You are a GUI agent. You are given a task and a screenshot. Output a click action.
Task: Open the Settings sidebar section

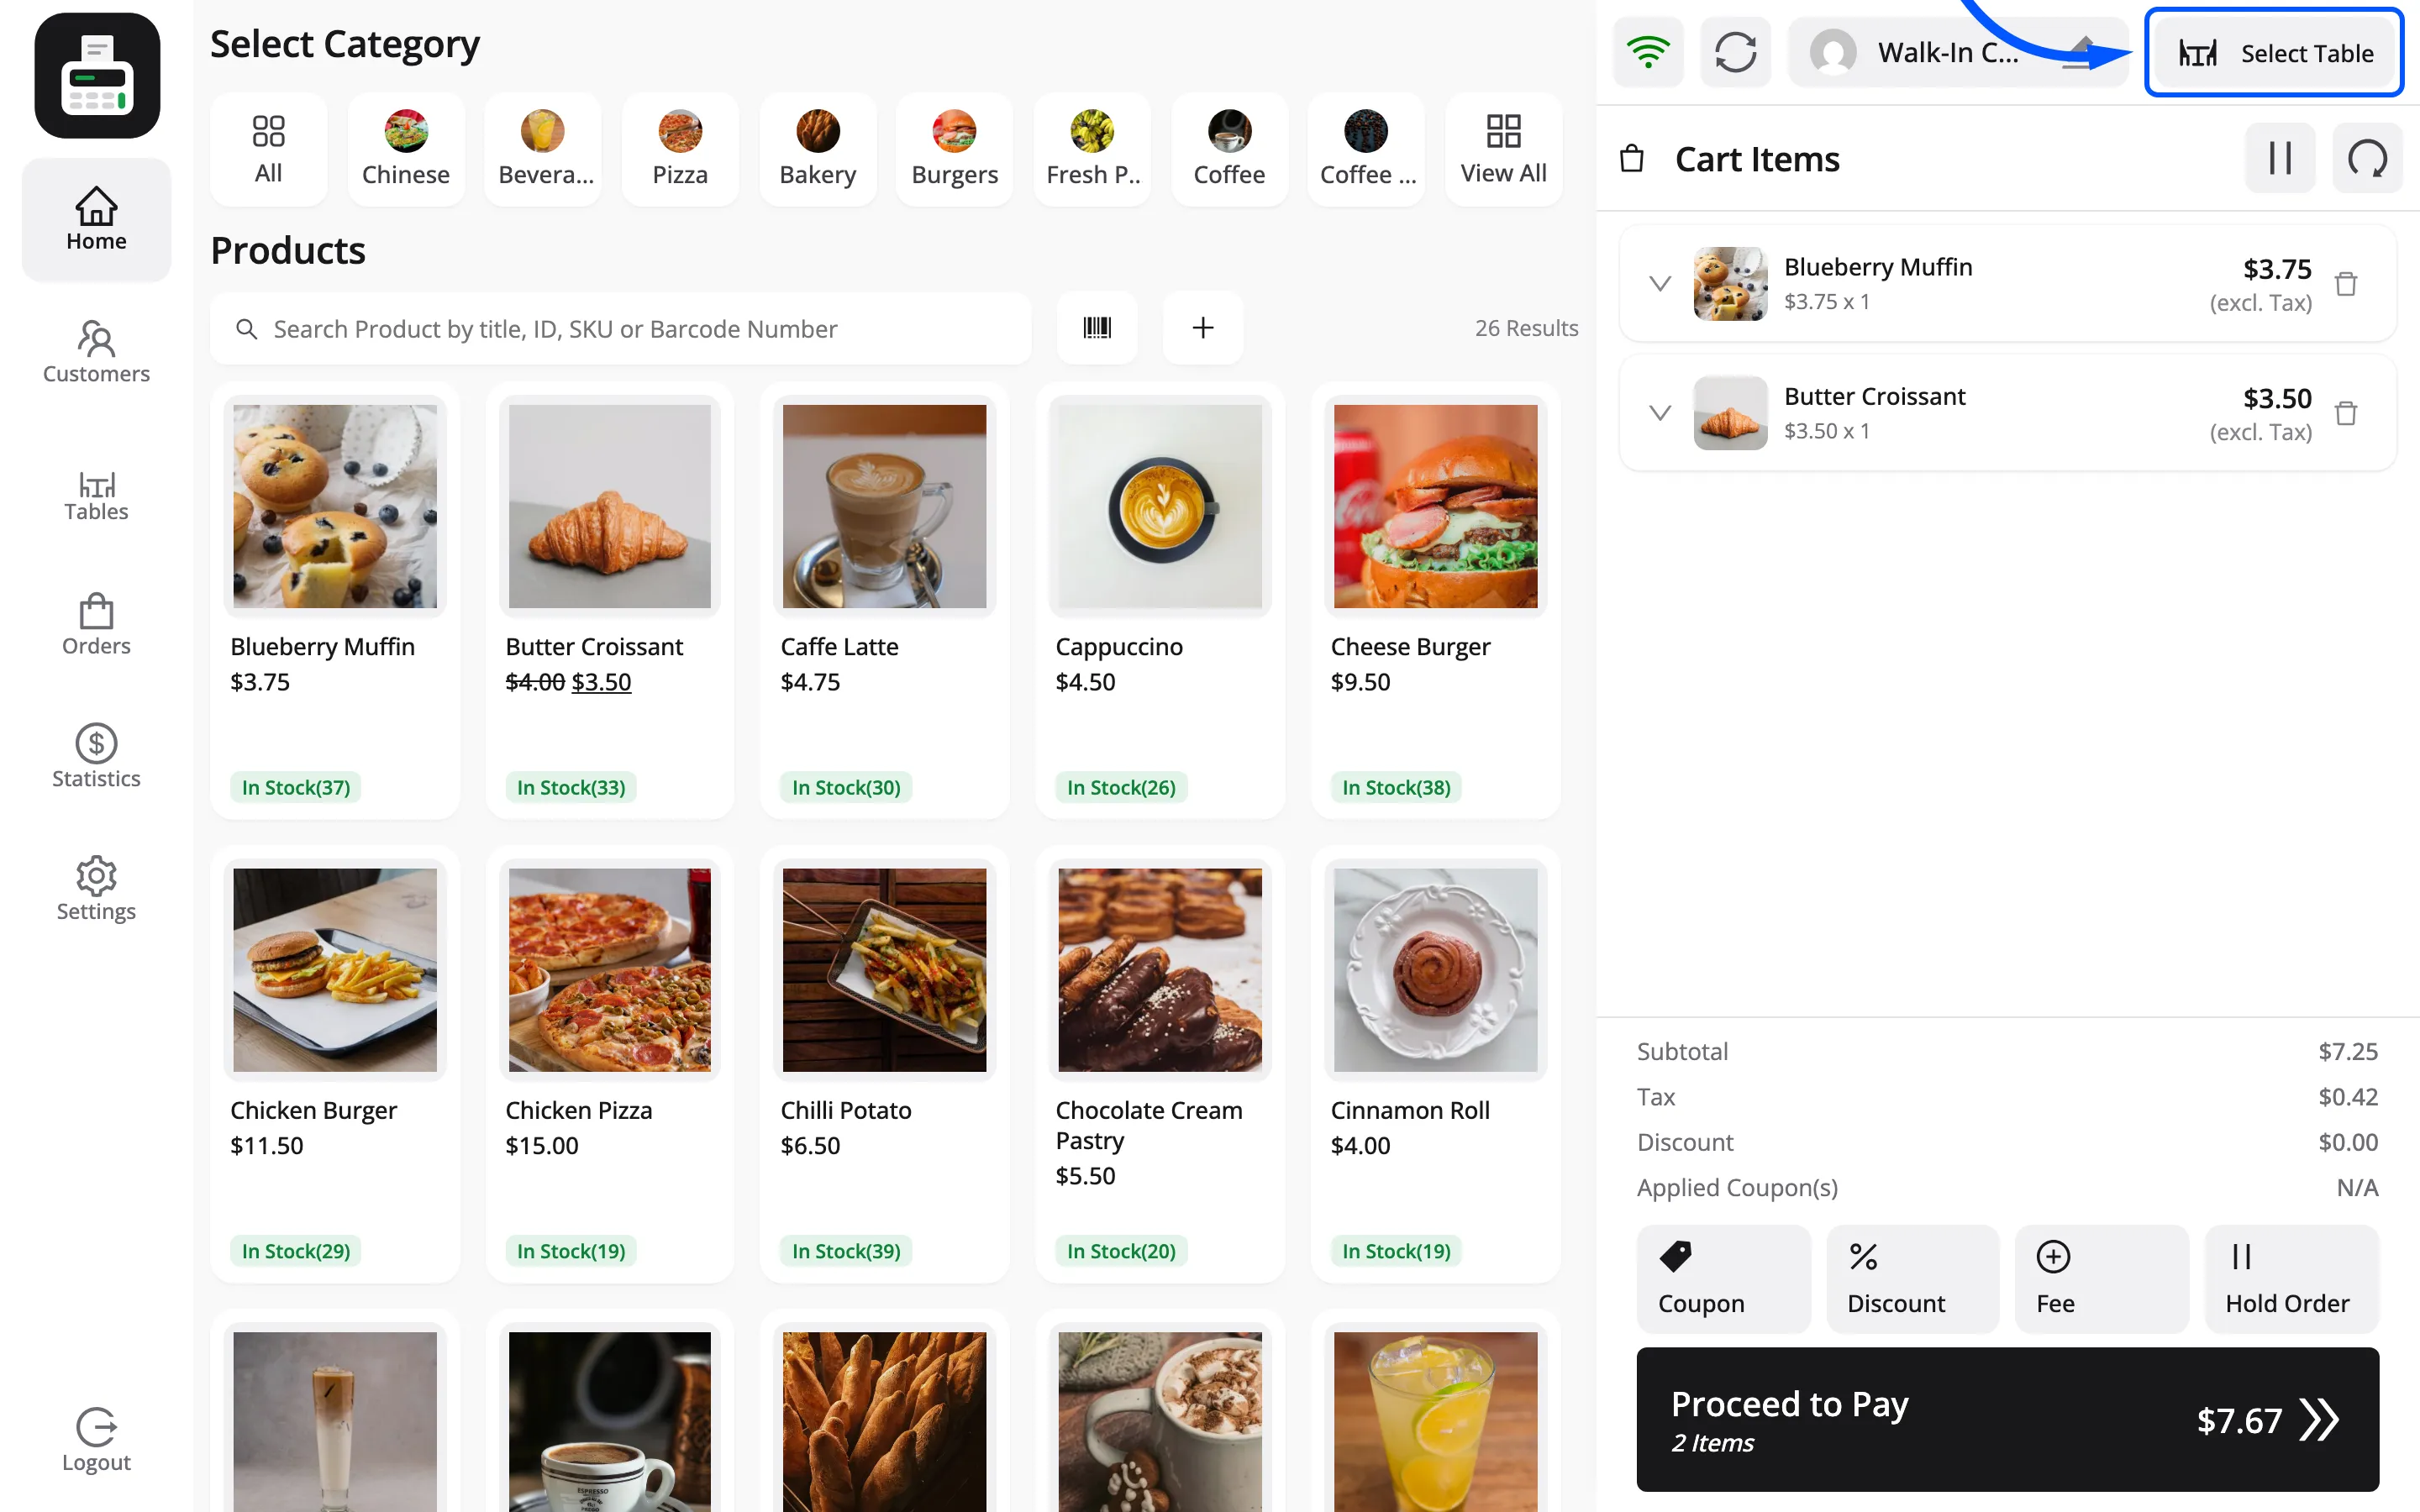coord(96,889)
